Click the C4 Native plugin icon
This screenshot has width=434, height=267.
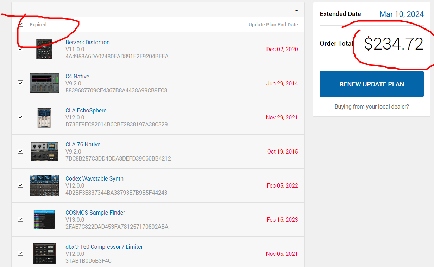[44, 83]
